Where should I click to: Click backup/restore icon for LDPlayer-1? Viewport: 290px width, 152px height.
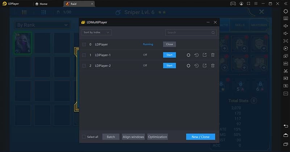[x=196, y=55]
